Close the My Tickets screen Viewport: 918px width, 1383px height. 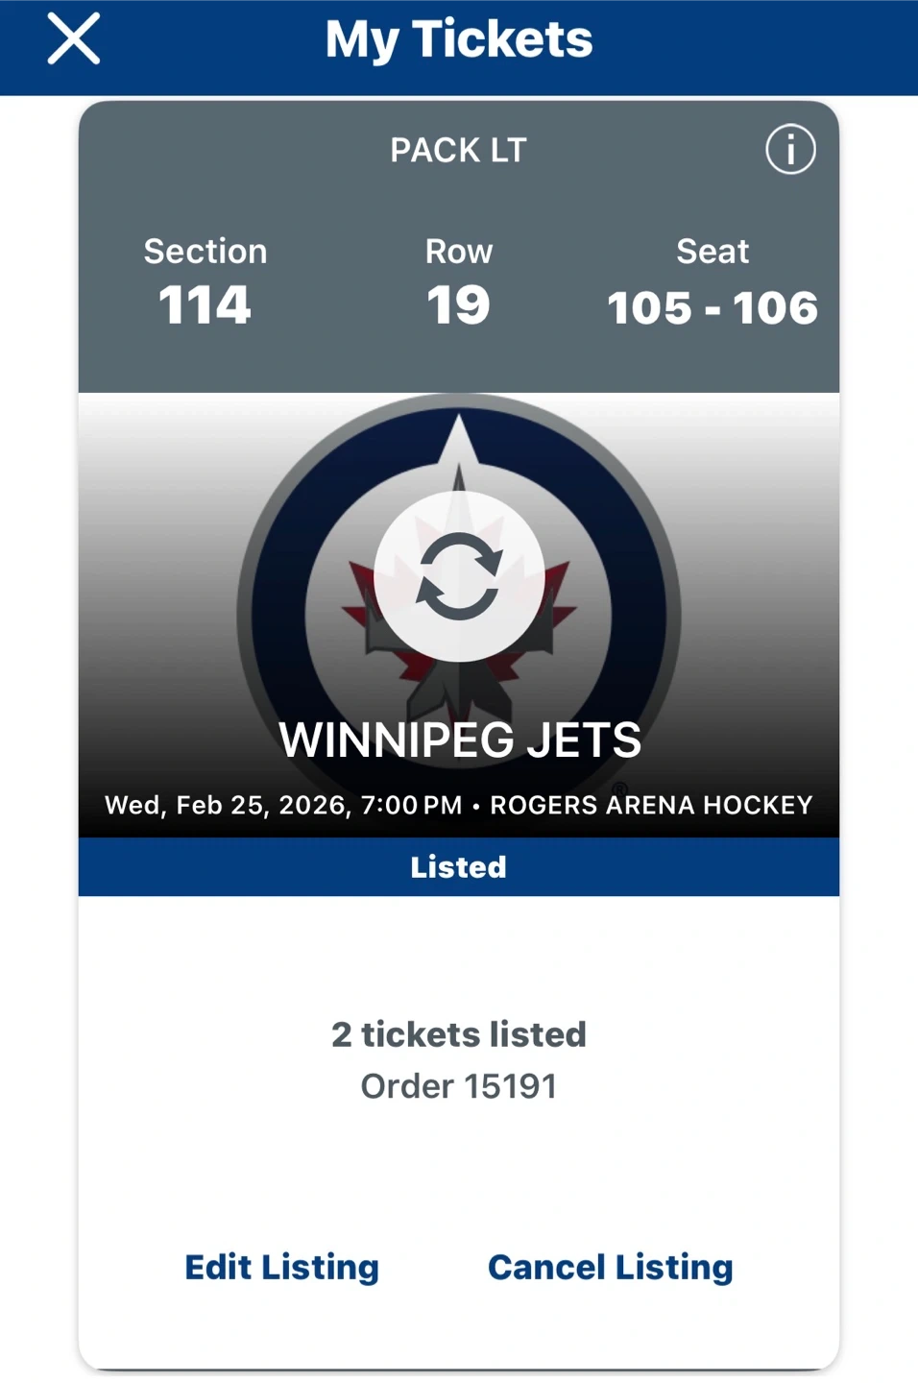(x=74, y=39)
